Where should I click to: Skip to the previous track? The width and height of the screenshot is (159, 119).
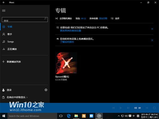pos(113,108)
